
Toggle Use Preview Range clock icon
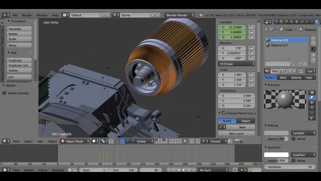(x=70, y=170)
